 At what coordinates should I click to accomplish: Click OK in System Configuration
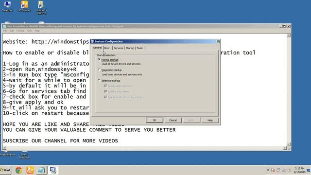(155, 120)
